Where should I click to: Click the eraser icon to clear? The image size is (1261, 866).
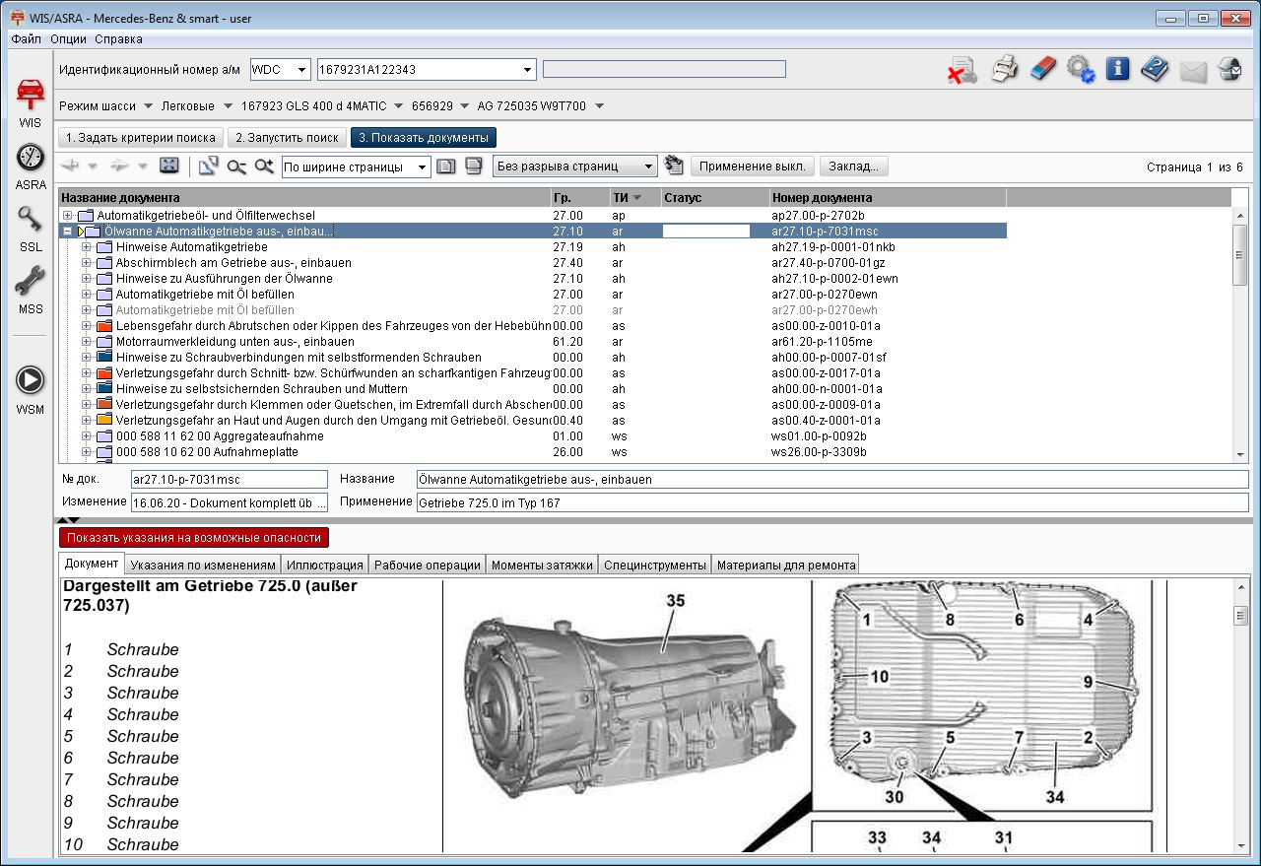pyautogui.click(x=1042, y=70)
